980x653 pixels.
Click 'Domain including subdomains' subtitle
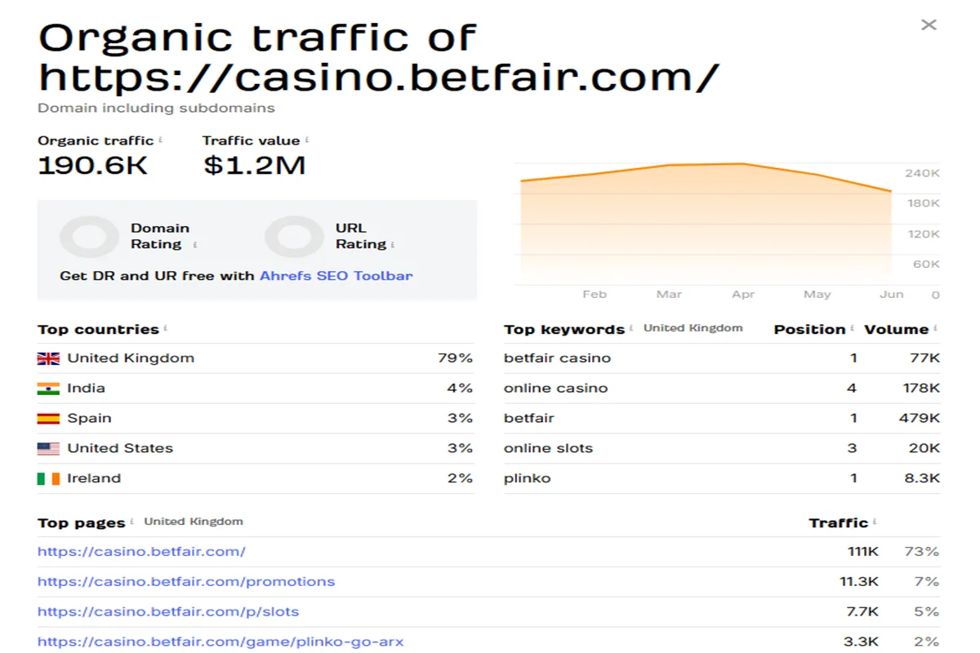coord(156,108)
